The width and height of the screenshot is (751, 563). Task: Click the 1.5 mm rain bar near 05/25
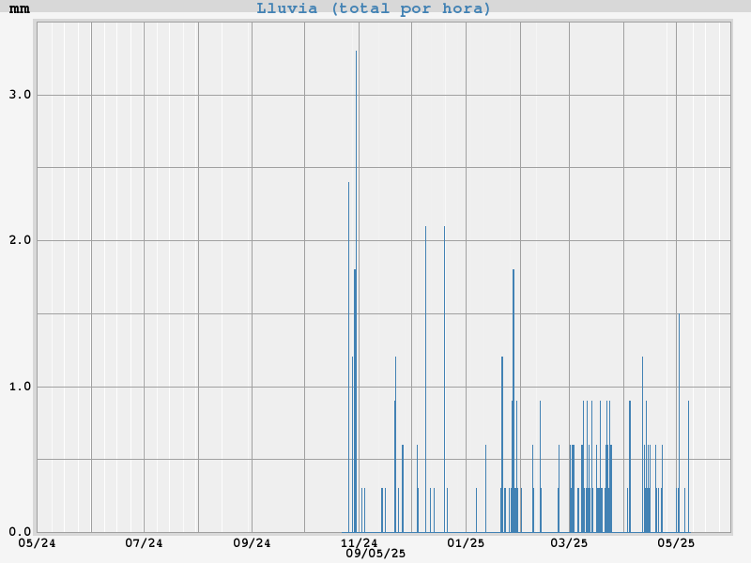(x=679, y=423)
